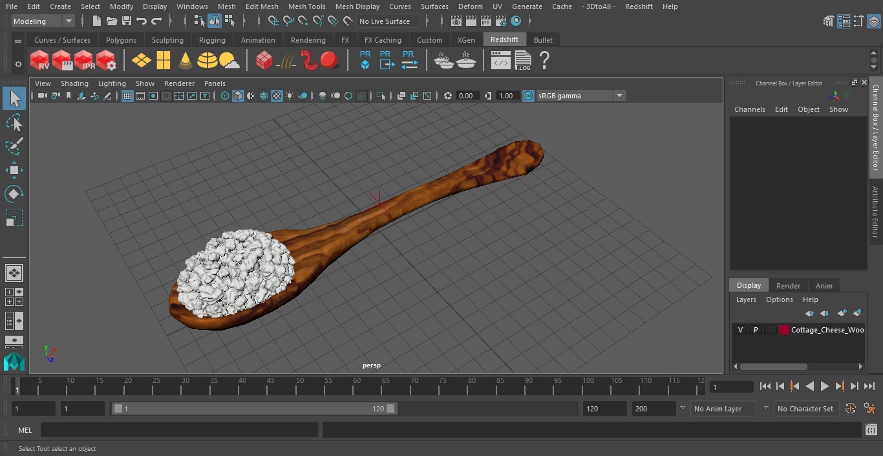
Task: Click the layer editor horizontal scrollbar
Action: [x=773, y=366]
